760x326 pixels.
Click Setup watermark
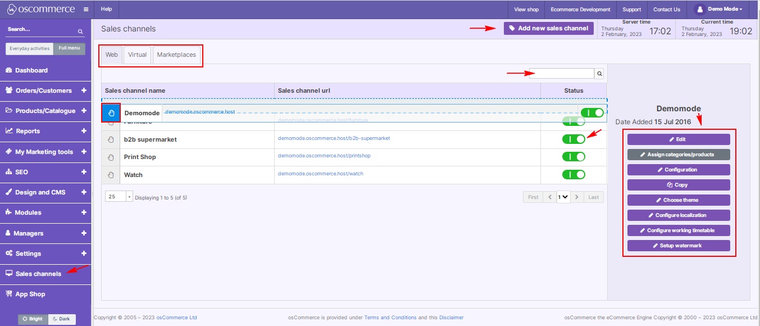point(679,246)
